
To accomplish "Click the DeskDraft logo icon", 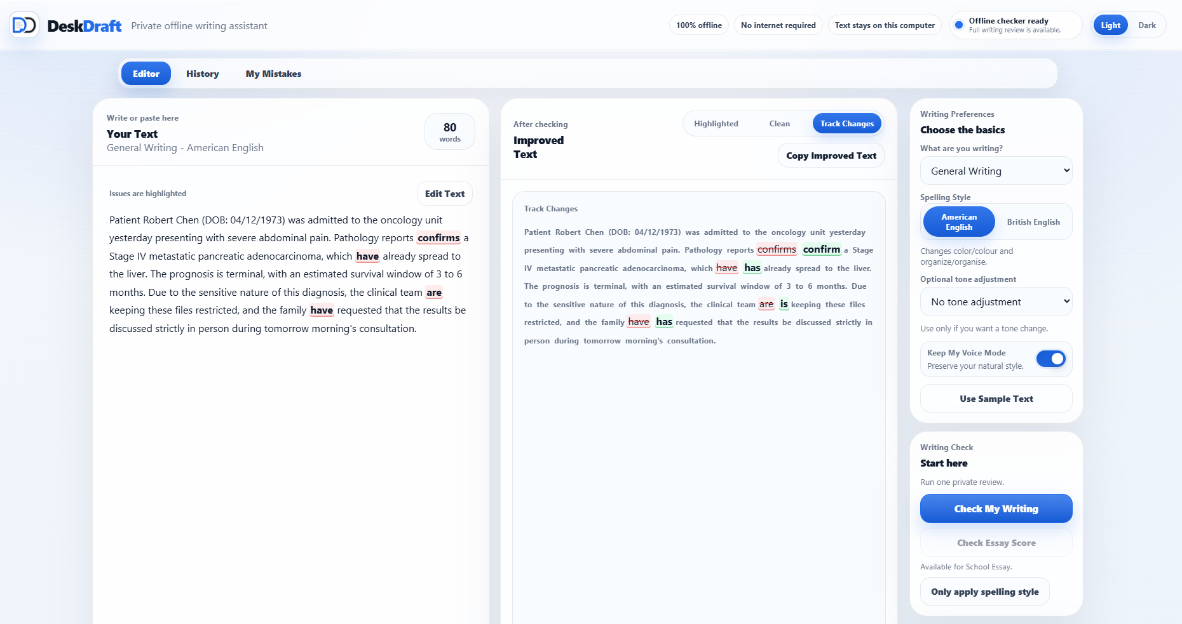I will [x=24, y=25].
